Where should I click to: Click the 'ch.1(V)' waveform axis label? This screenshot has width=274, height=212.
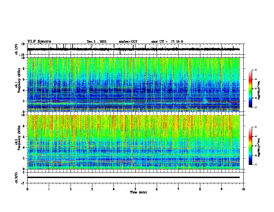[x=17, y=49]
